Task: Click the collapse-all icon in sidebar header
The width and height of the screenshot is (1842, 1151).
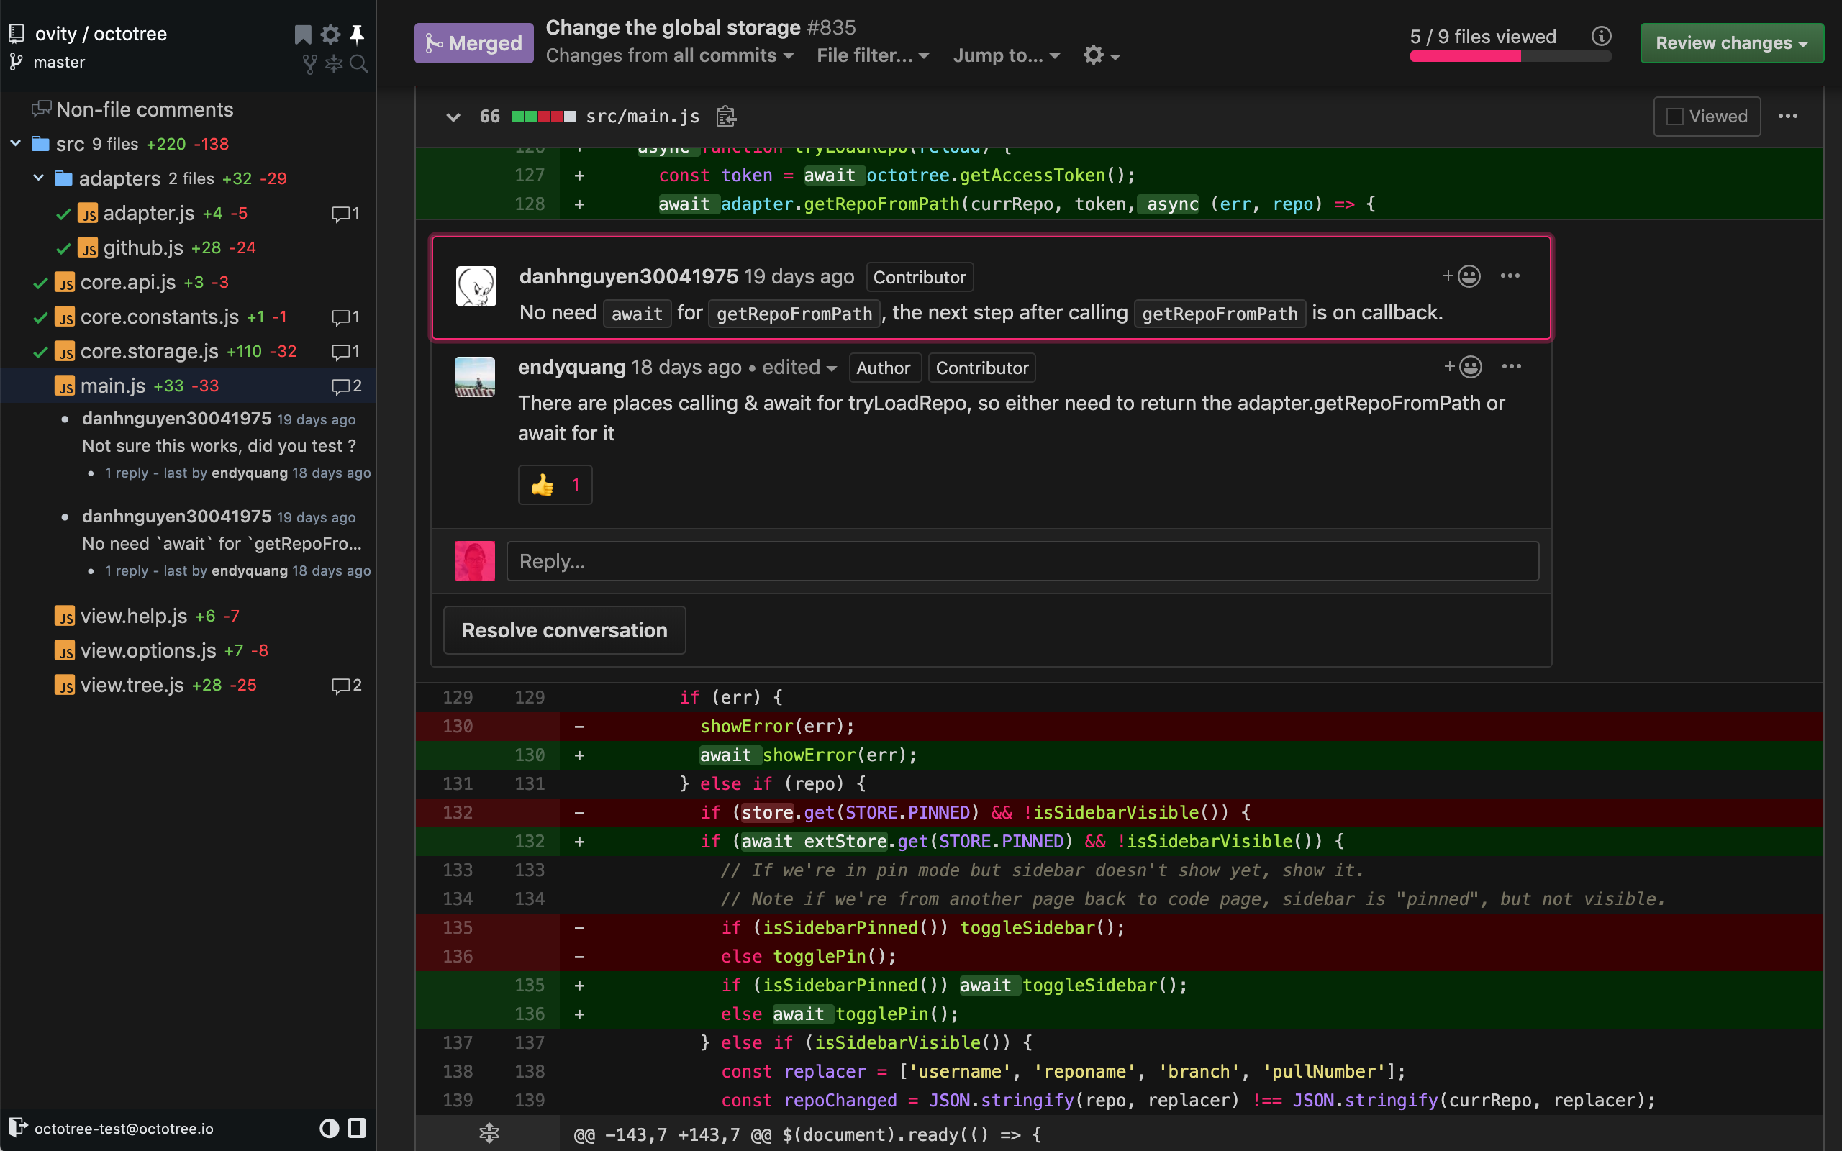Action: [x=334, y=64]
